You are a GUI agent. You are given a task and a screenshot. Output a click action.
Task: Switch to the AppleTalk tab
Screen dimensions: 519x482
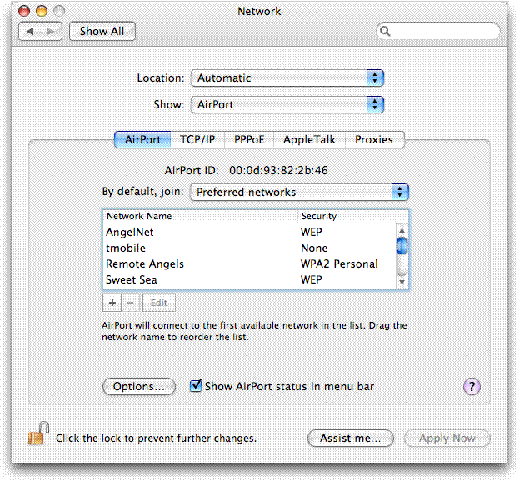pyautogui.click(x=309, y=139)
